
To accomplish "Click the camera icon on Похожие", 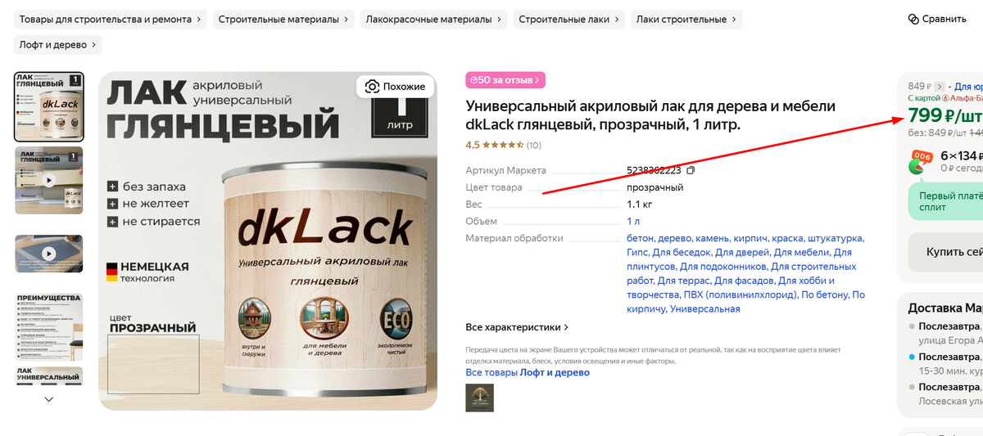I will pyautogui.click(x=372, y=87).
